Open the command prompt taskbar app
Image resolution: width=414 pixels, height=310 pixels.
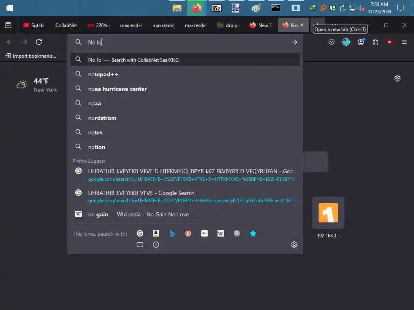[276, 8]
